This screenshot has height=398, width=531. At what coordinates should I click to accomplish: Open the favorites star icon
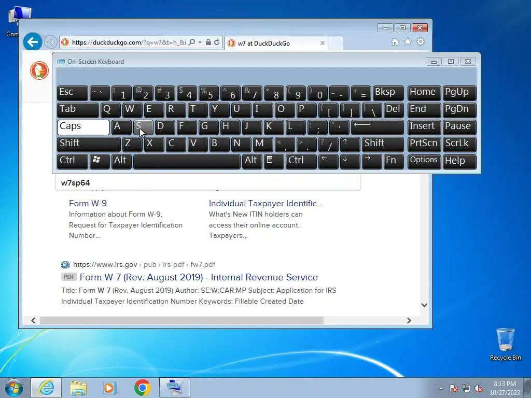point(408,41)
